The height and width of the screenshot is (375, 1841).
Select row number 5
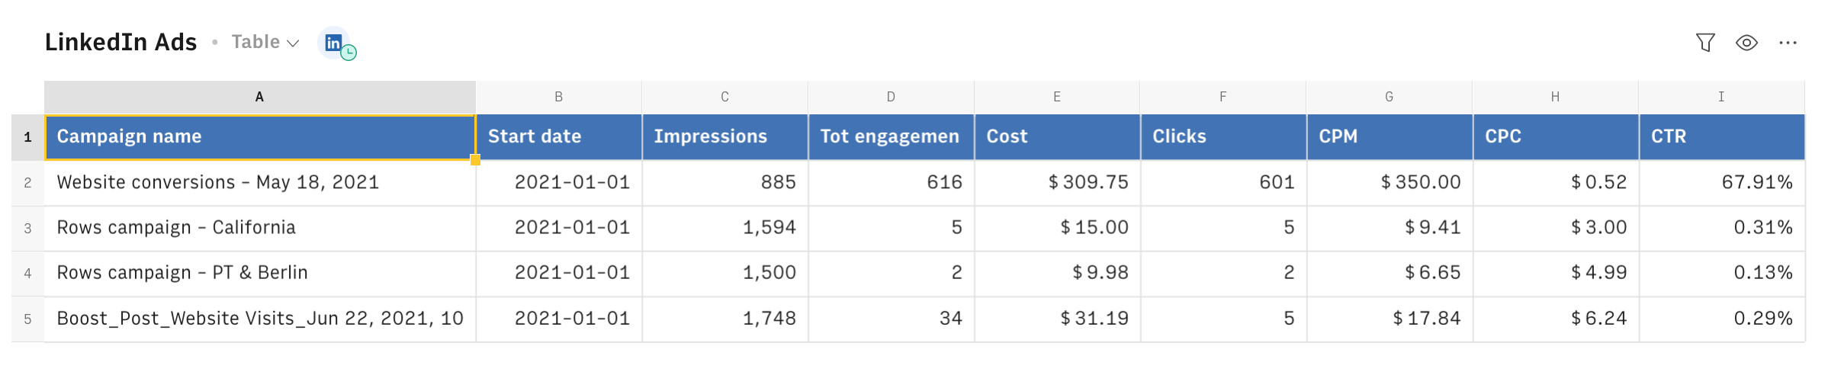tap(27, 319)
